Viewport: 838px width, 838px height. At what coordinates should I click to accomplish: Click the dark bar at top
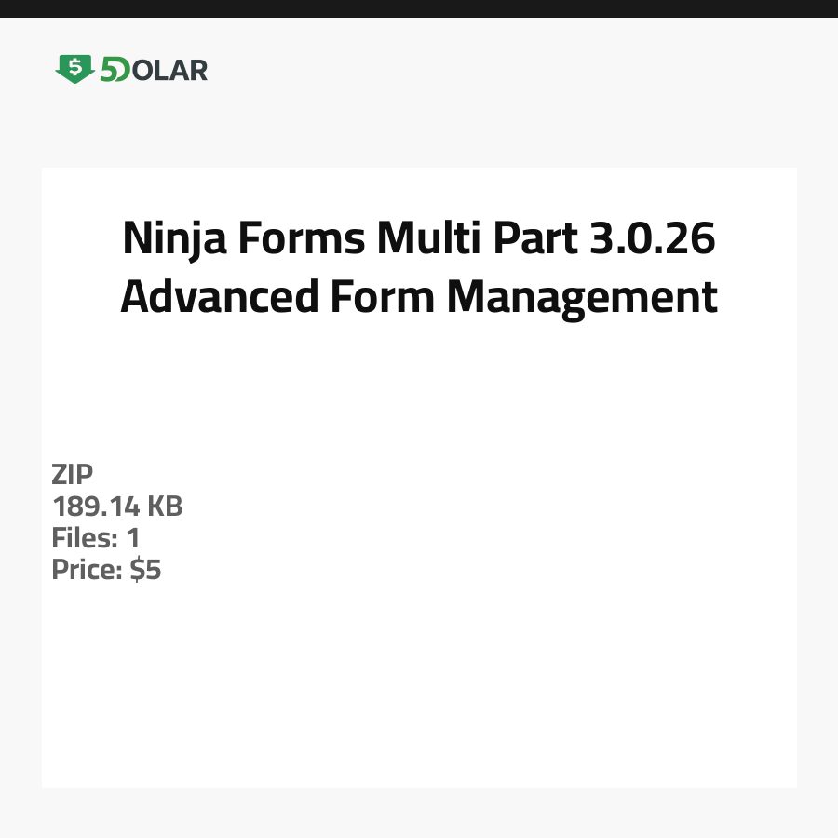click(419, 8)
